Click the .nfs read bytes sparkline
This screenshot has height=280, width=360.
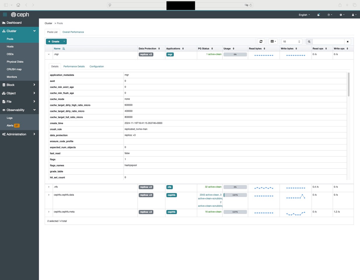(264, 188)
